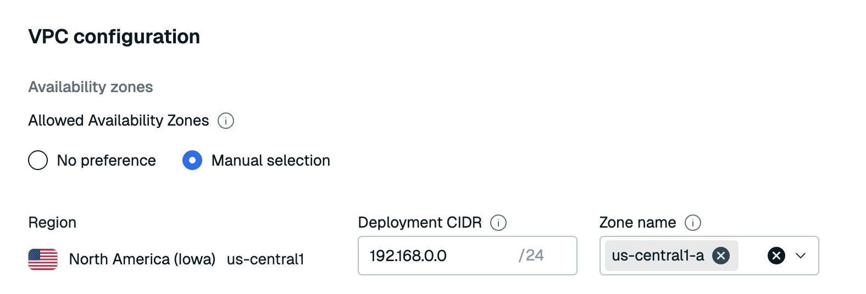
Task: Open the Zone name combo box field
Action: coord(751,256)
